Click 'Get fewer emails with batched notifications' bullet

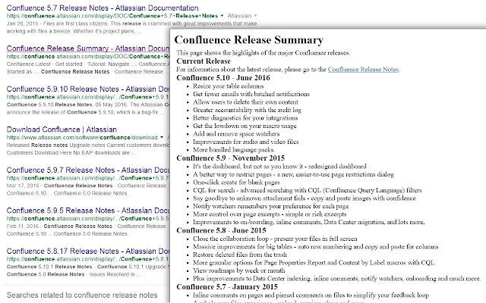pos(251,94)
